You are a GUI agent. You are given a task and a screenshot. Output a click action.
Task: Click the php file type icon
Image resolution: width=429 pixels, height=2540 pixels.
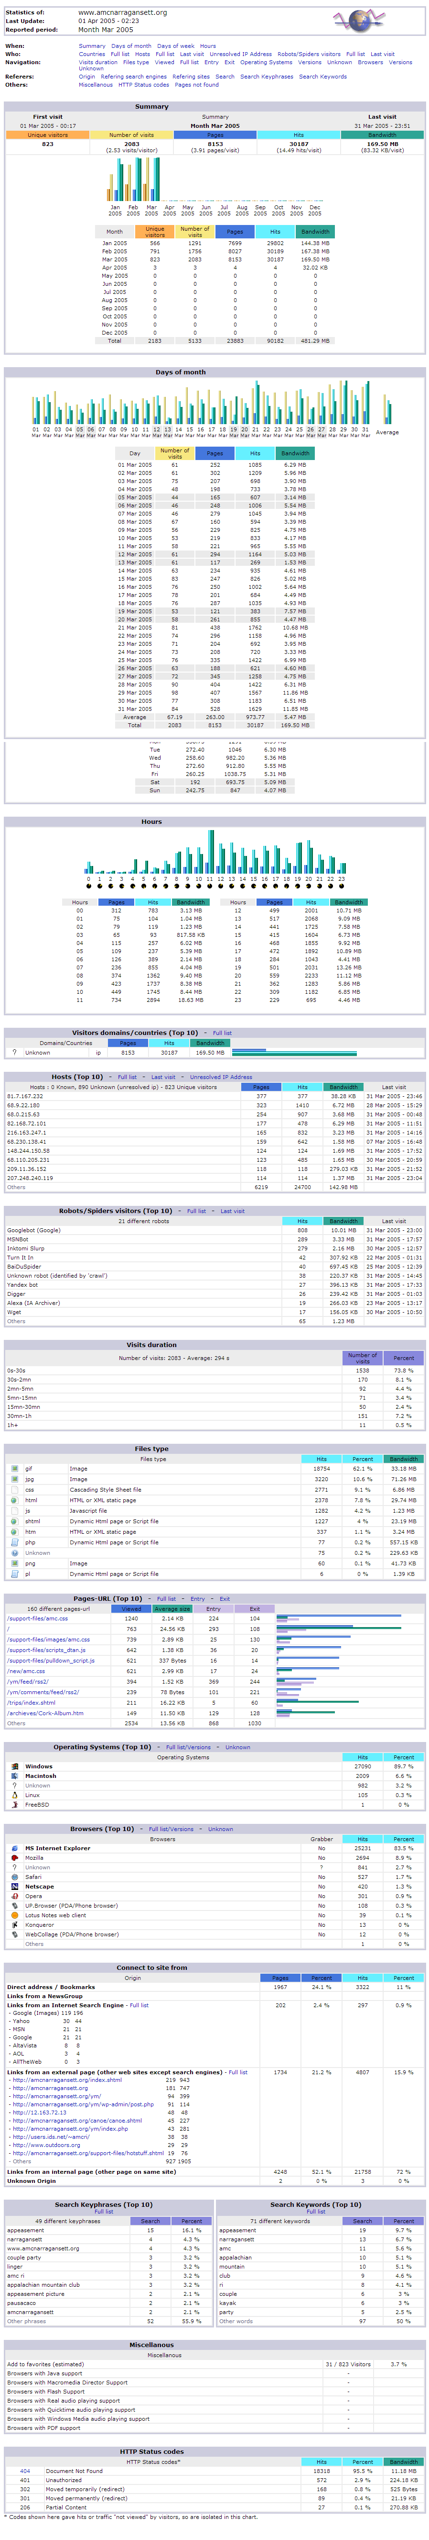coord(15,1542)
